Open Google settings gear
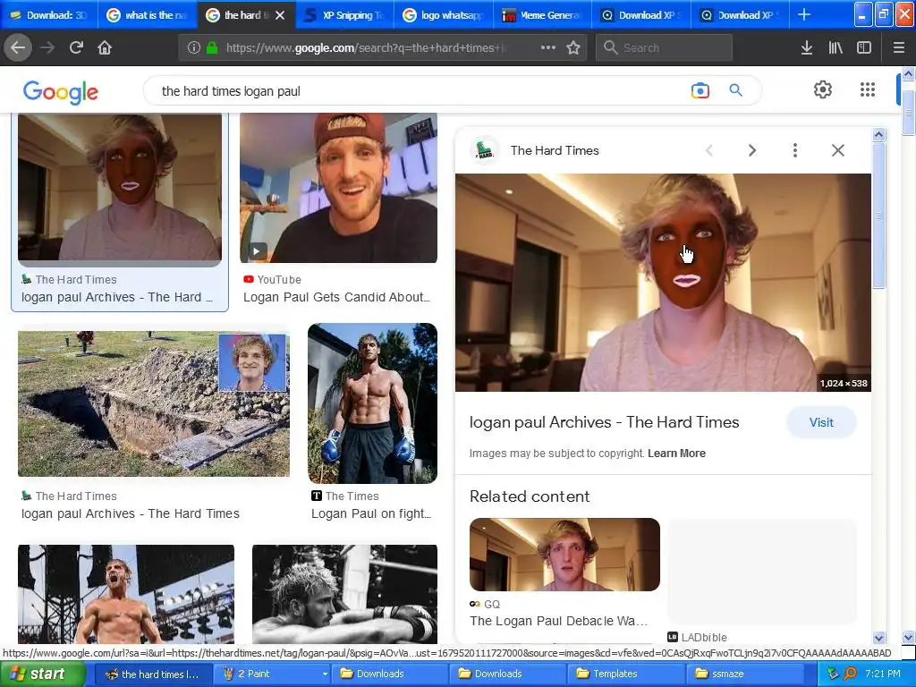 [823, 89]
